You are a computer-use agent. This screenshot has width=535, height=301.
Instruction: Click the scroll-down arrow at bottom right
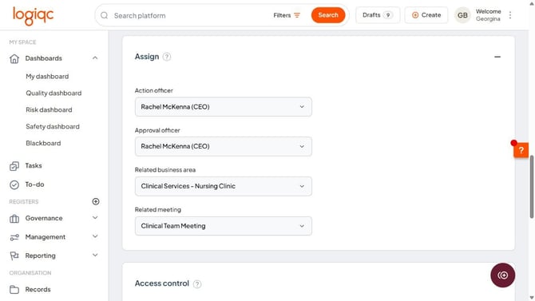(532, 298)
